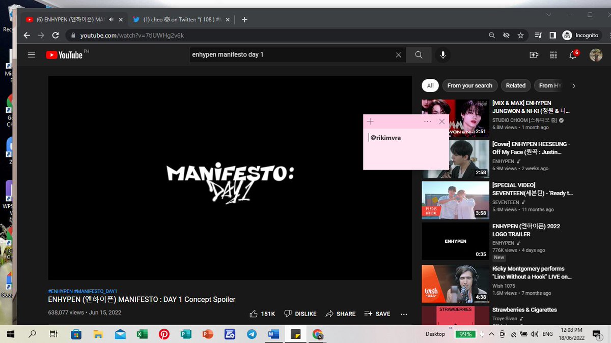The image size is (611, 343).
Task: Open Strawberries & Cigarettes video title
Action: point(524,310)
